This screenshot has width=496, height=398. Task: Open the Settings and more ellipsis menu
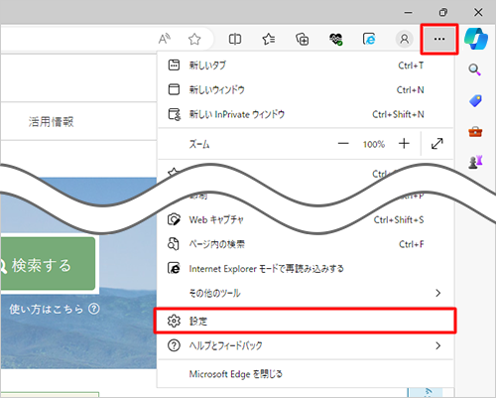[439, 39]
